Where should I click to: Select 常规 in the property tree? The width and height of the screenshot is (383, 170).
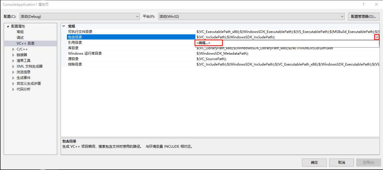pyautogui.click(x=20, y=32)
